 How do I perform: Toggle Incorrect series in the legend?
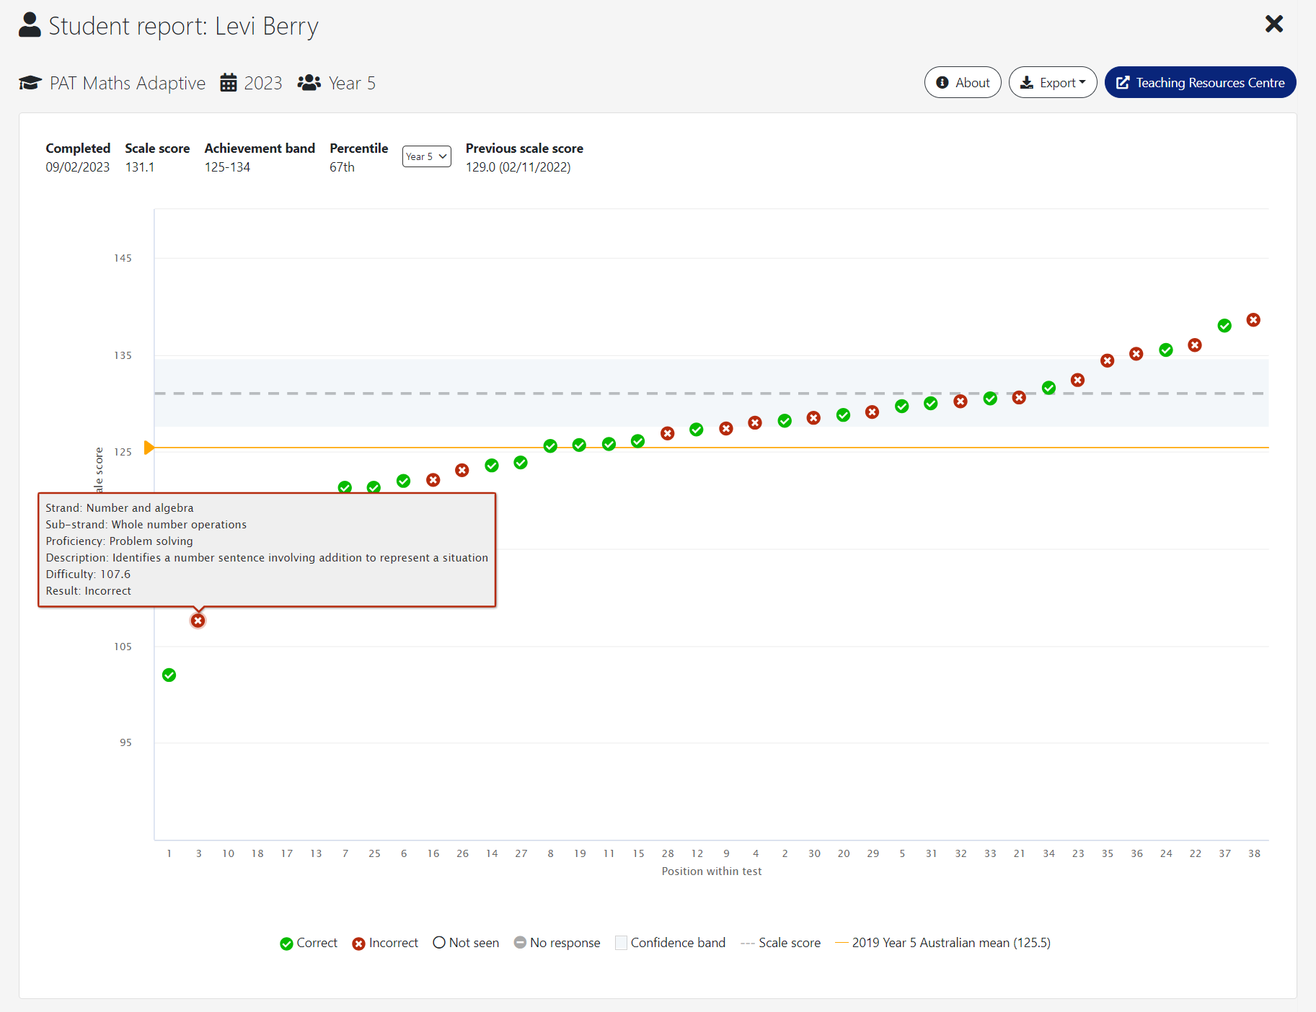click(x=385, y=943)
